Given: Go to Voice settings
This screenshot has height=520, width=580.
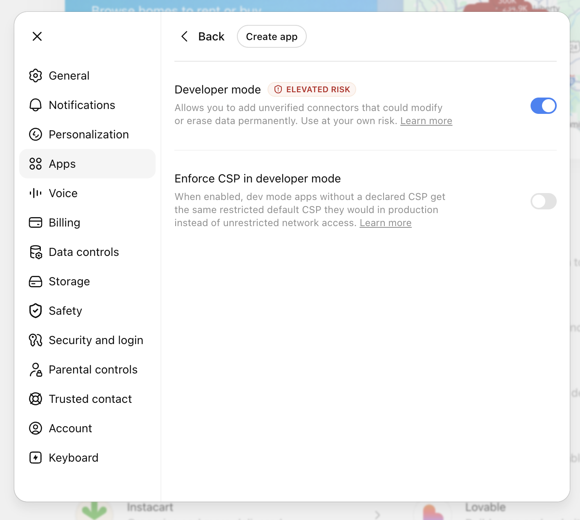Looking at the screenshot, I should [x=87, y=193].
